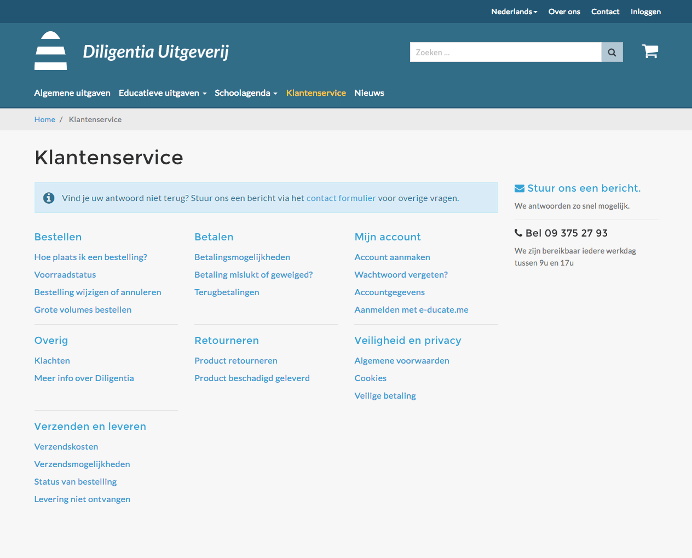The image size is (692, 558).
Task: Open Algemene uitgaven in navigation
Action: click(72, 93)
